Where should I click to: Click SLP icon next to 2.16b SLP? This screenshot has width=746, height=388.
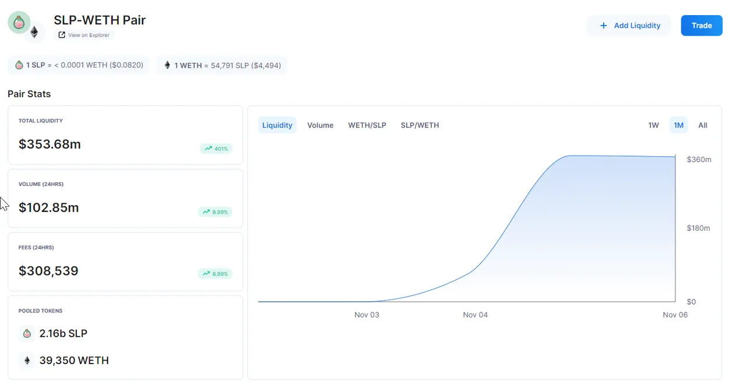27,334
